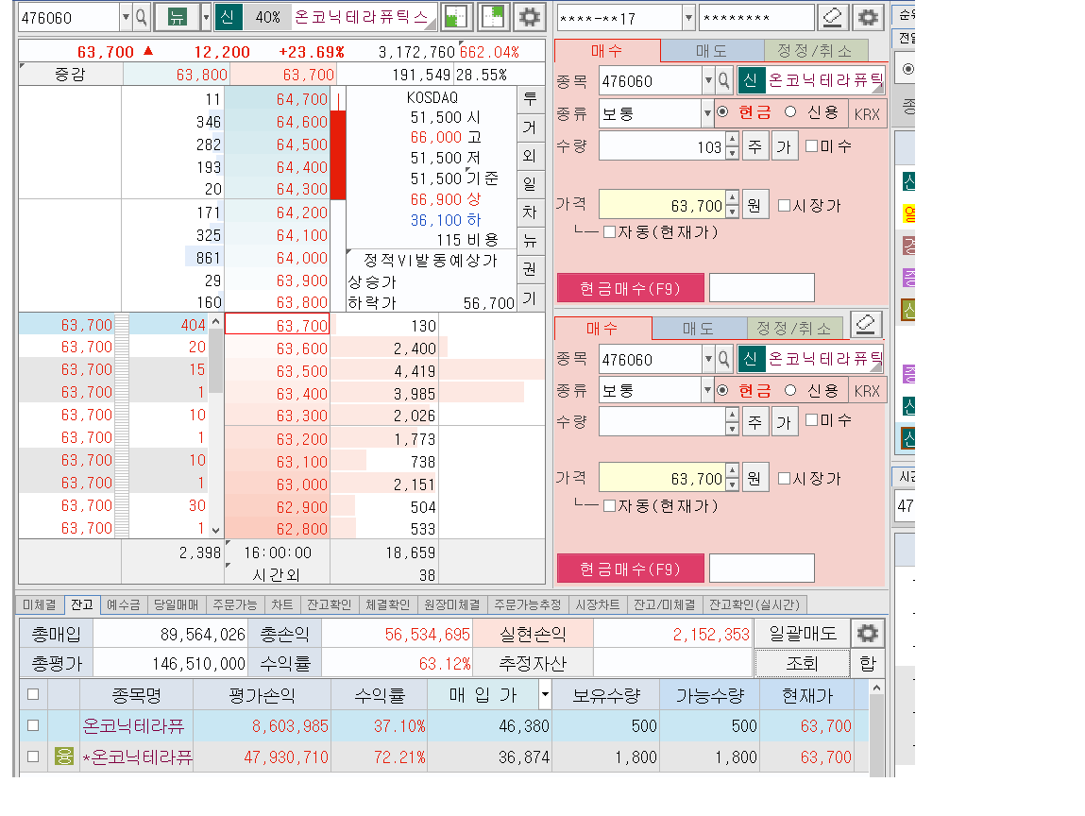Expand the dropdown arrow beside the 뉴 button
Screen dimensions: 1085x816
(206, 17)
